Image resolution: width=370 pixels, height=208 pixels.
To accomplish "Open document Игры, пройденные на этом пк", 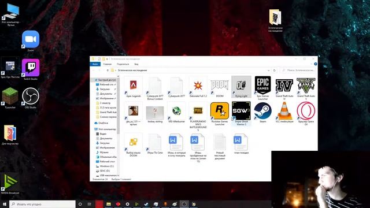I will point(198,148).
